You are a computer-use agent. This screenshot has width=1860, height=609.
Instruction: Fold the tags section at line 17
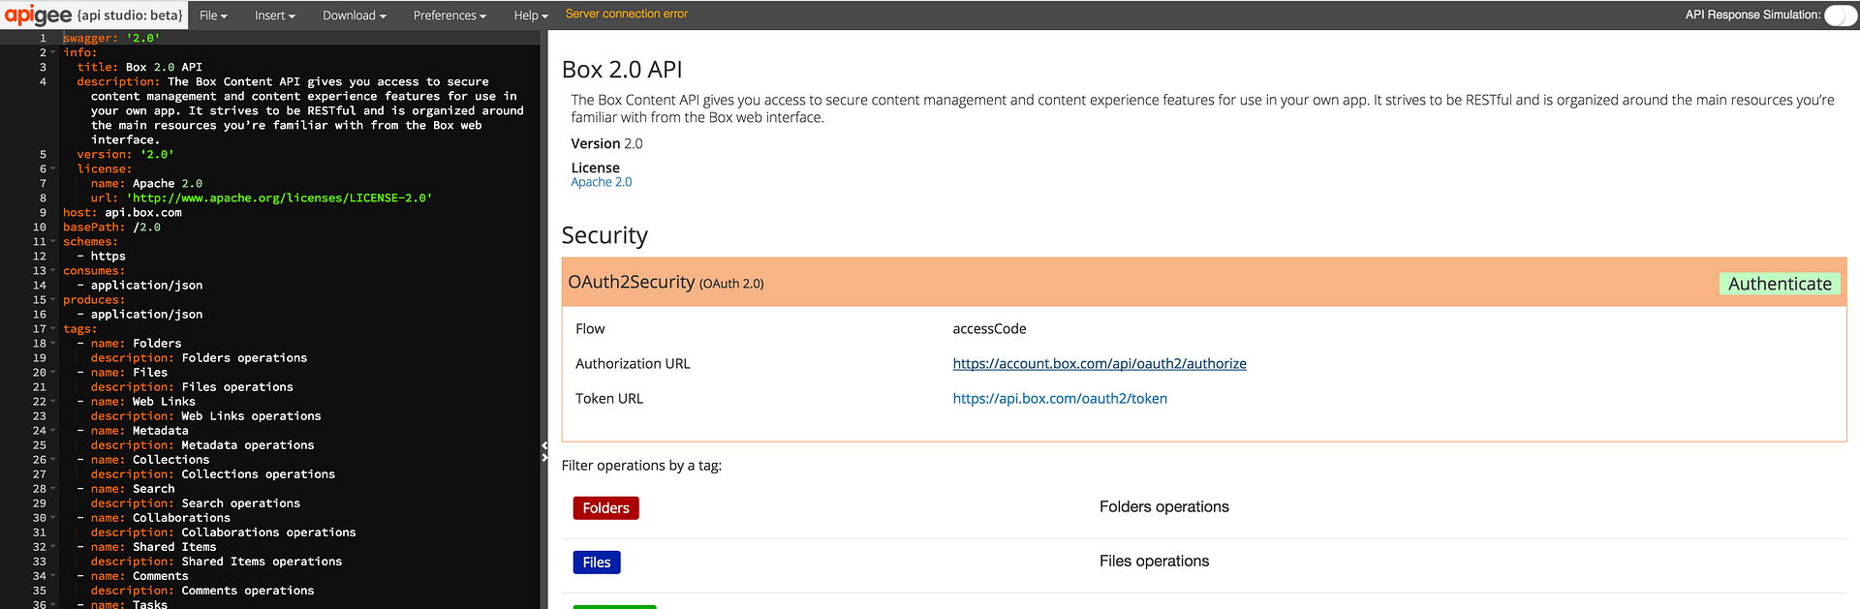click(53, 329)
